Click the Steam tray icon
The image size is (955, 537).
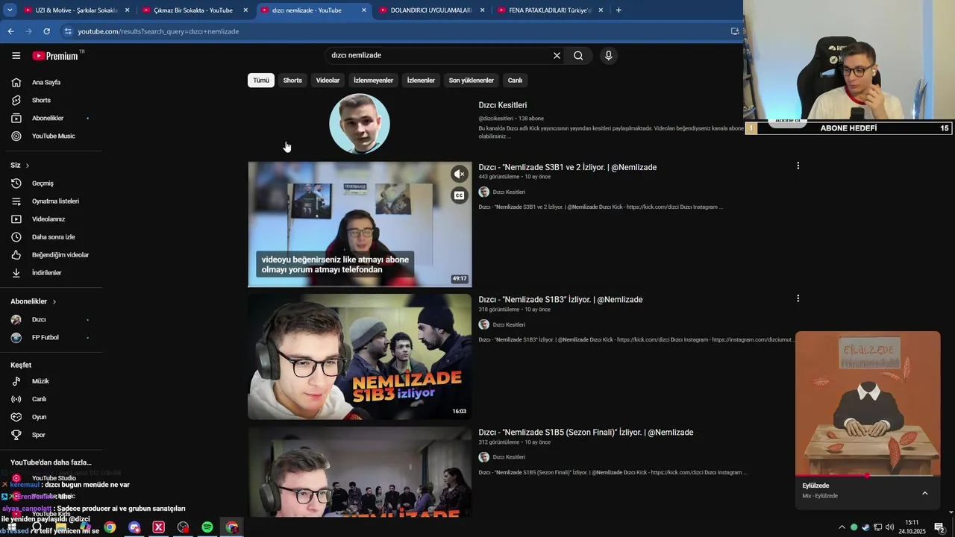pyautogui.click(x=865, y=527)
